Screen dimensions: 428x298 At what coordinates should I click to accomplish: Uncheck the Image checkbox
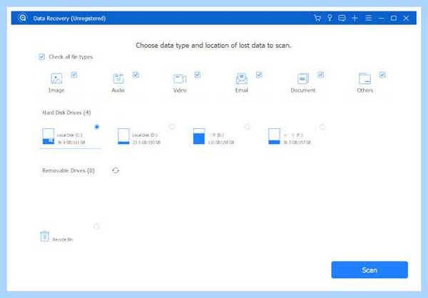(x=74, y=74)
